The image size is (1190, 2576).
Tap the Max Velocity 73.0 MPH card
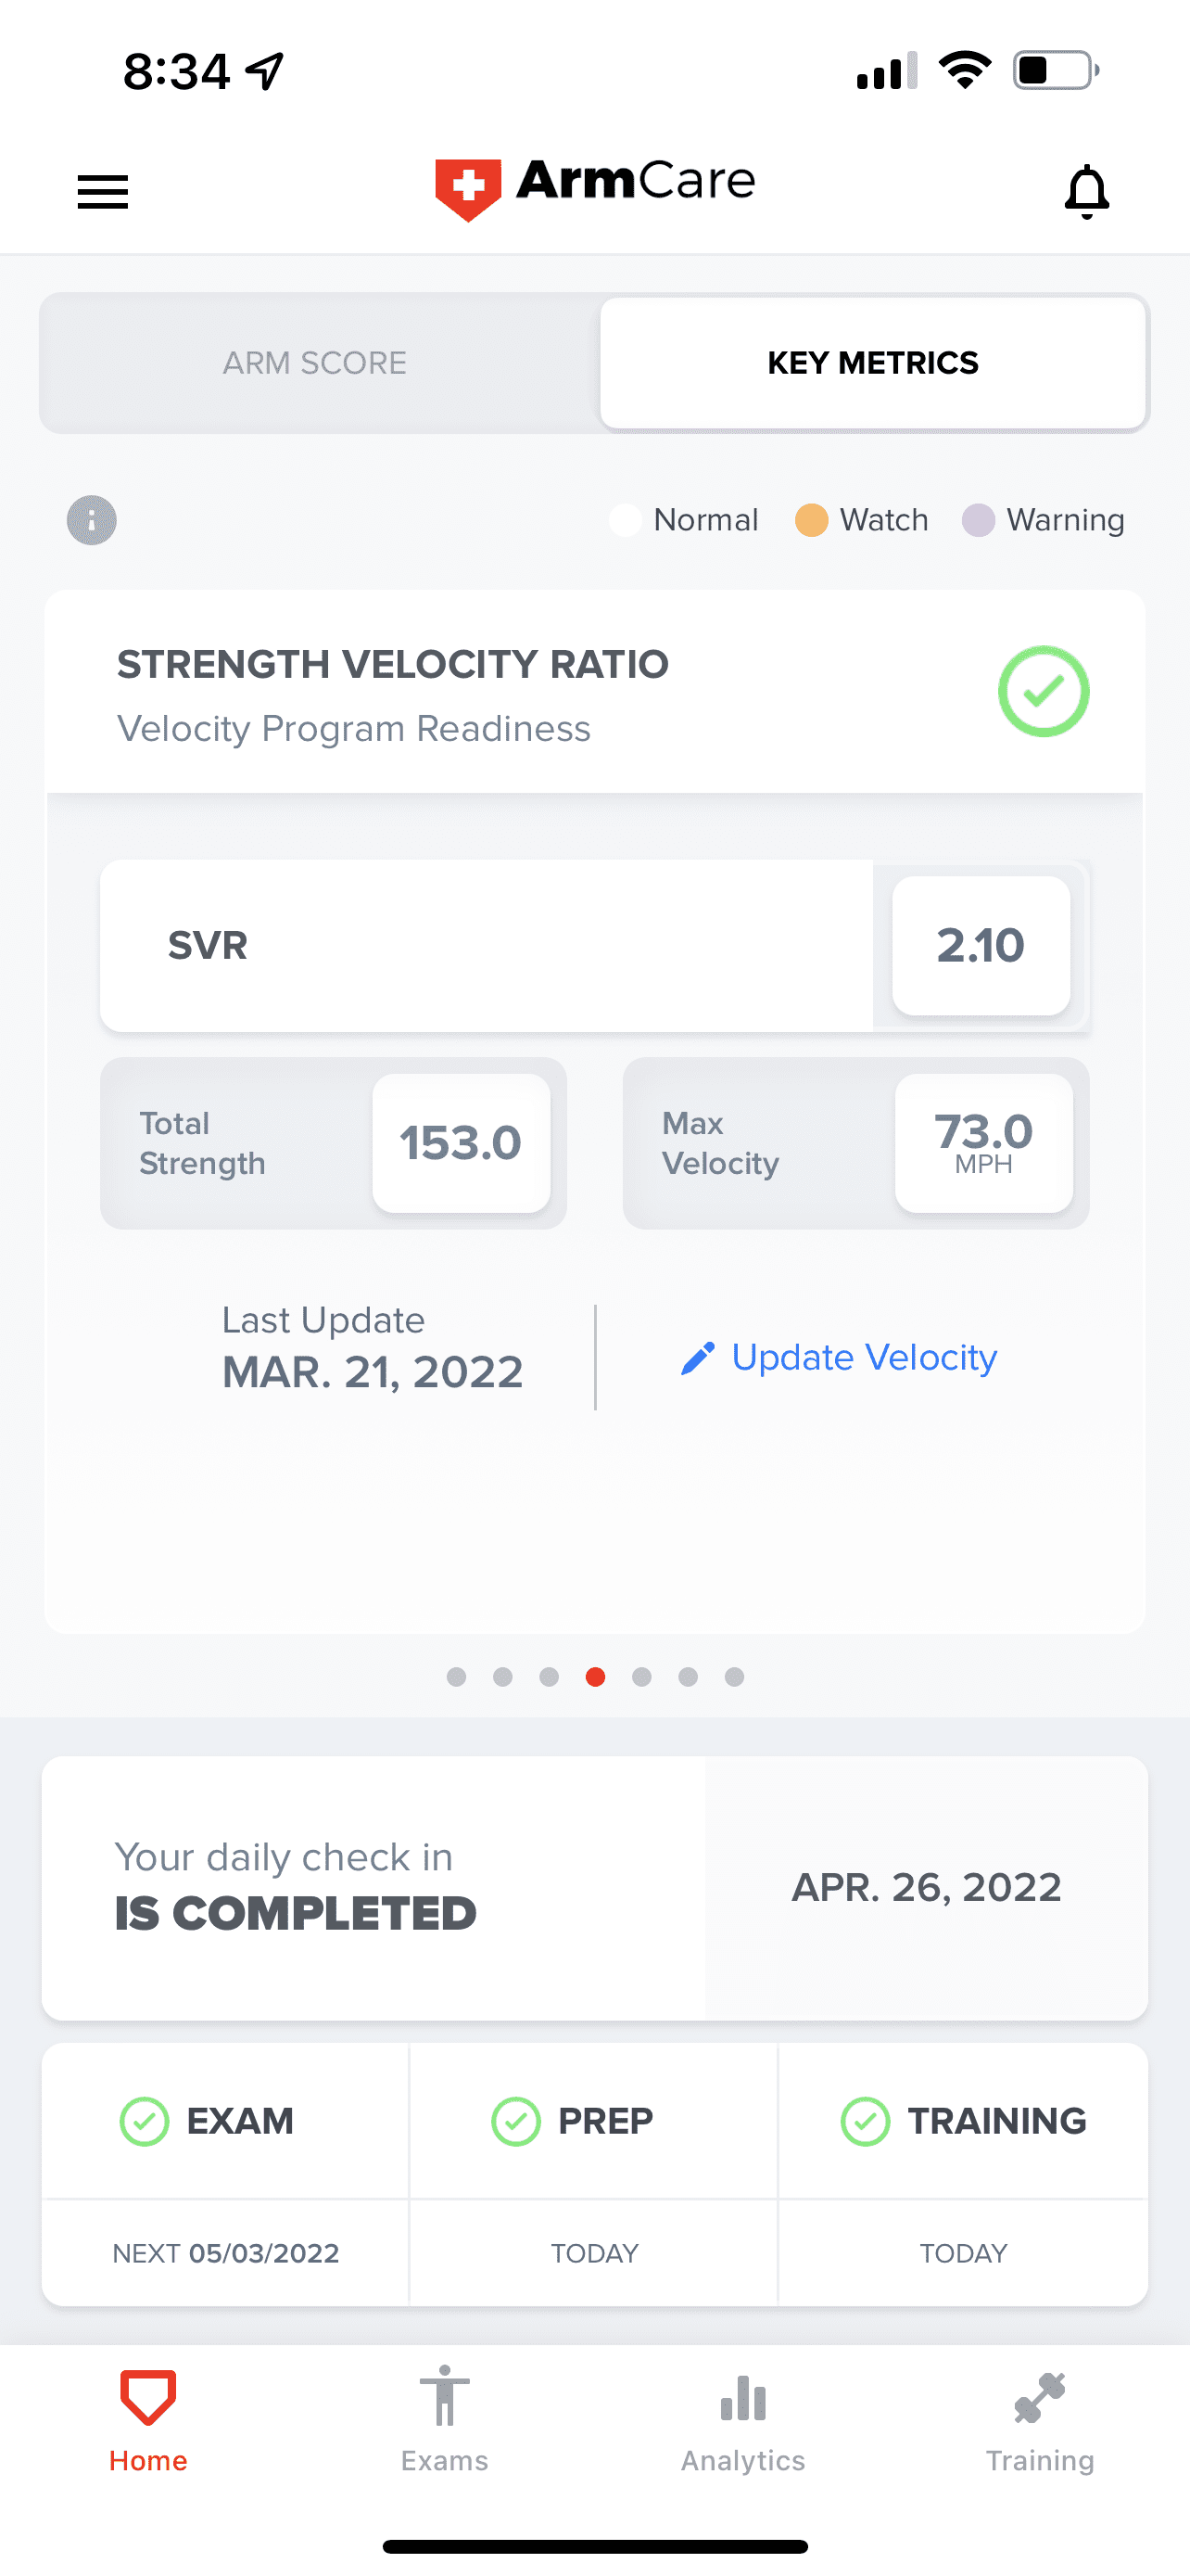click(855, 1143)
